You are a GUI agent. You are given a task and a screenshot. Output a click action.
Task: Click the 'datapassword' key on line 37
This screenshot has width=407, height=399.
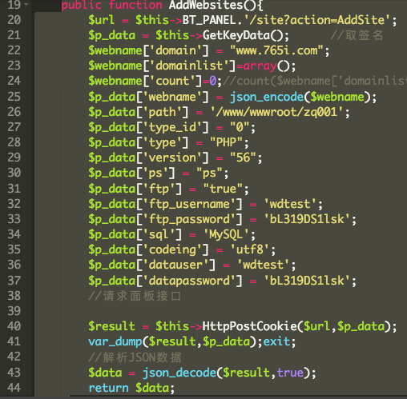189,281
